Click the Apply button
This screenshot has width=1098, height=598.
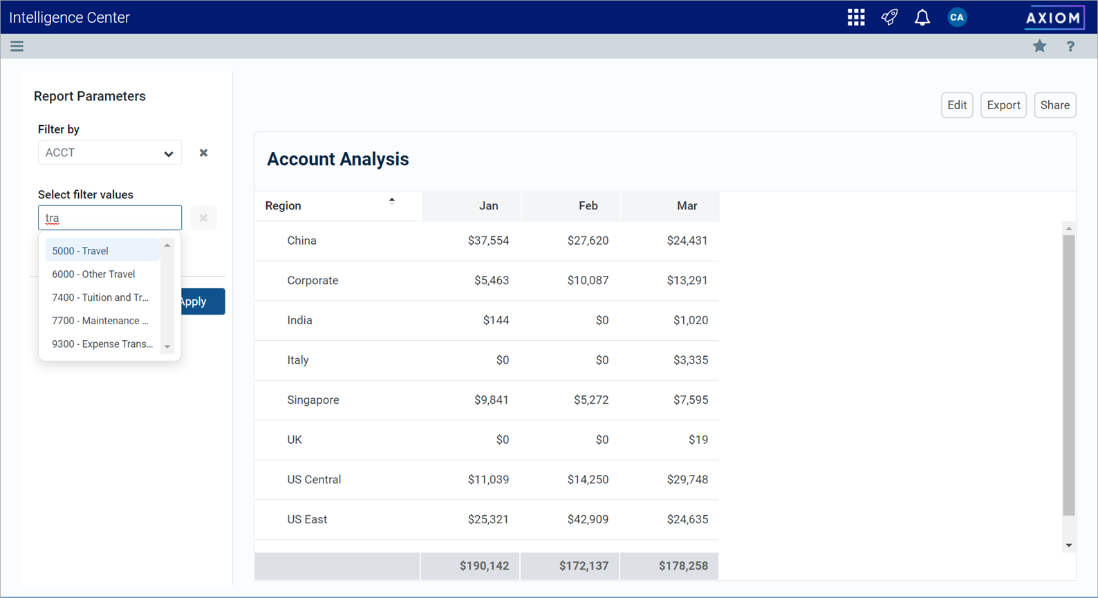[202, 301]
